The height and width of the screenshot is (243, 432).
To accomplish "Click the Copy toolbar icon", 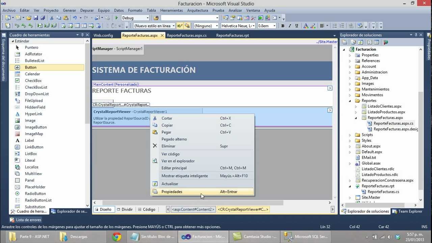I will 59,18.
